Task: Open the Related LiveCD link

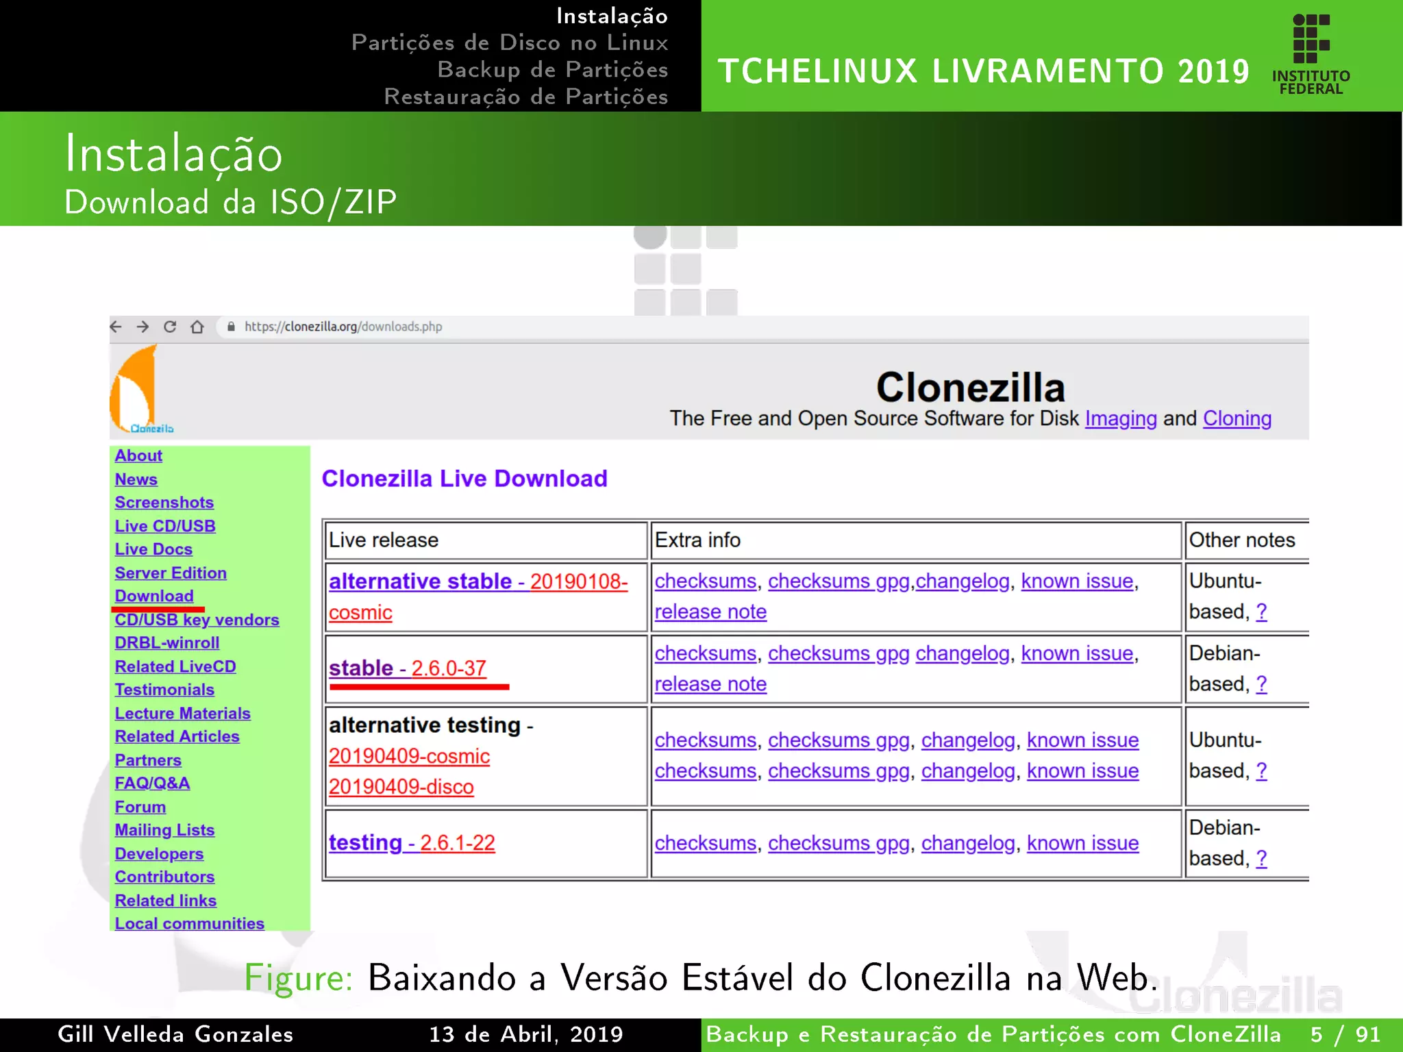Action: 175,666
